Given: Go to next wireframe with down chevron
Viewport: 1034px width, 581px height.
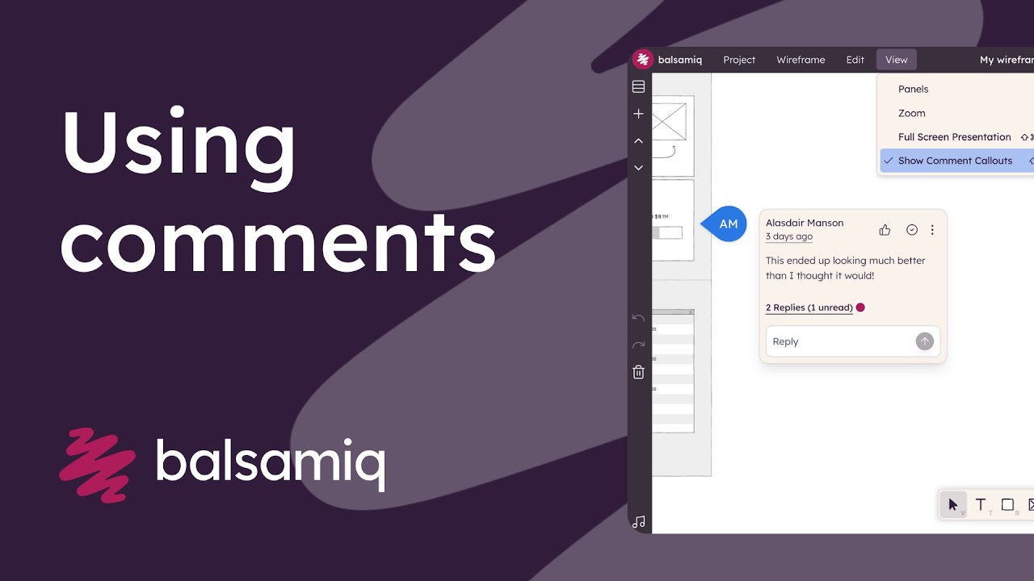Looking at the screenshot, I should (x=638, y=168).
